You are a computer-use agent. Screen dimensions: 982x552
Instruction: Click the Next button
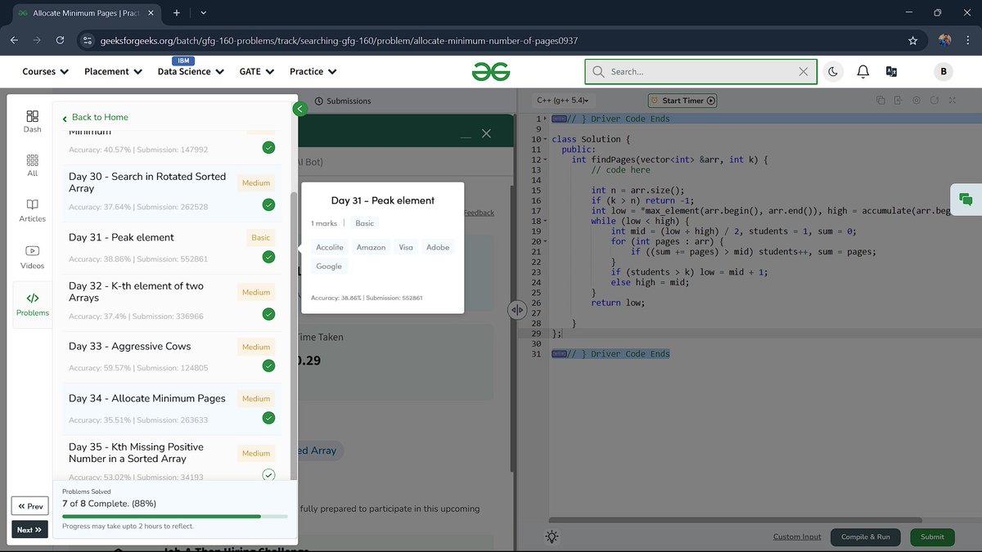[30, 529]
